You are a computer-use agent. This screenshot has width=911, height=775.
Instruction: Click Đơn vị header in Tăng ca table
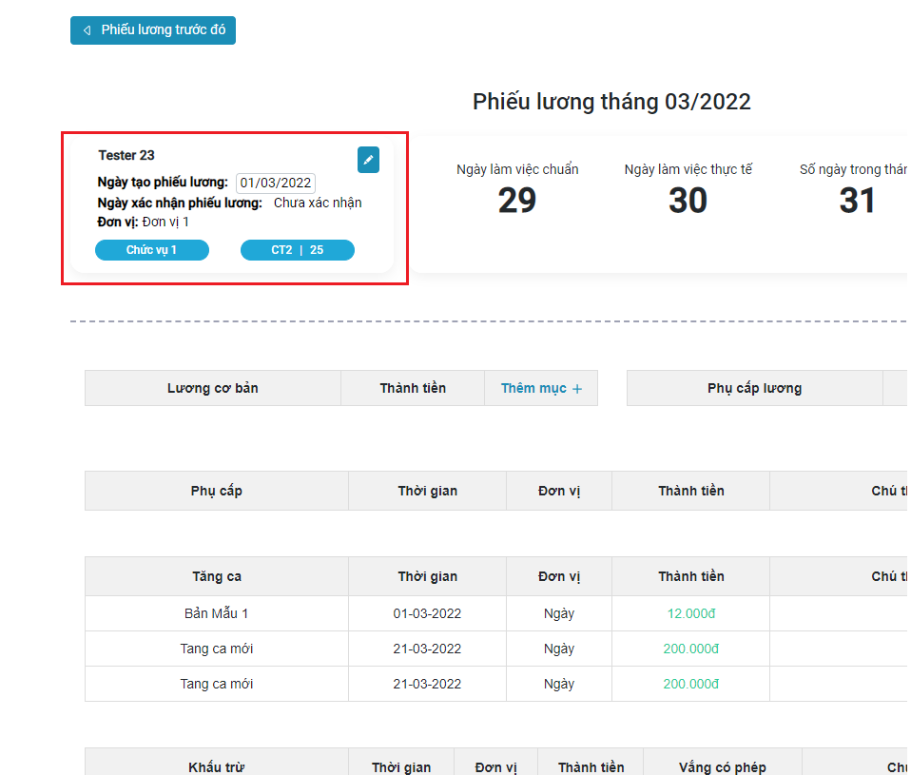coord(559,576)
